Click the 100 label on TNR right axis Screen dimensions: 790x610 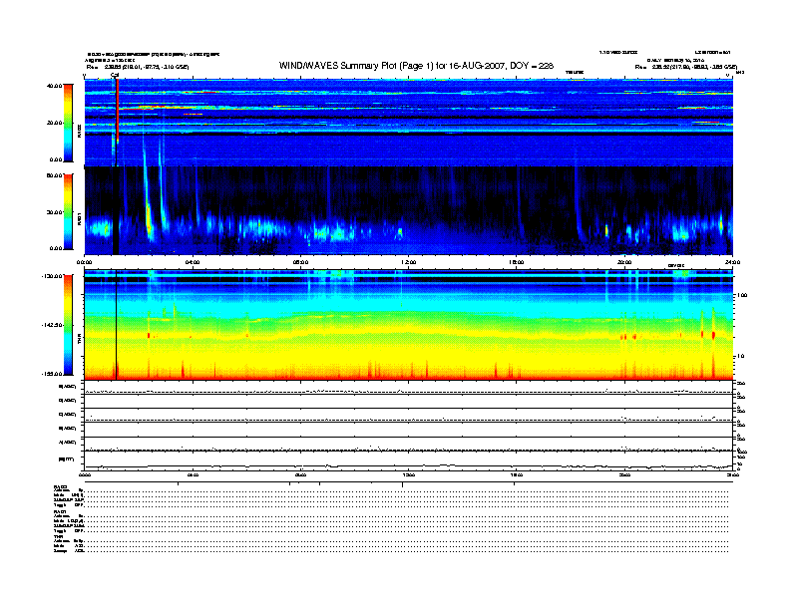click(742, 295)
